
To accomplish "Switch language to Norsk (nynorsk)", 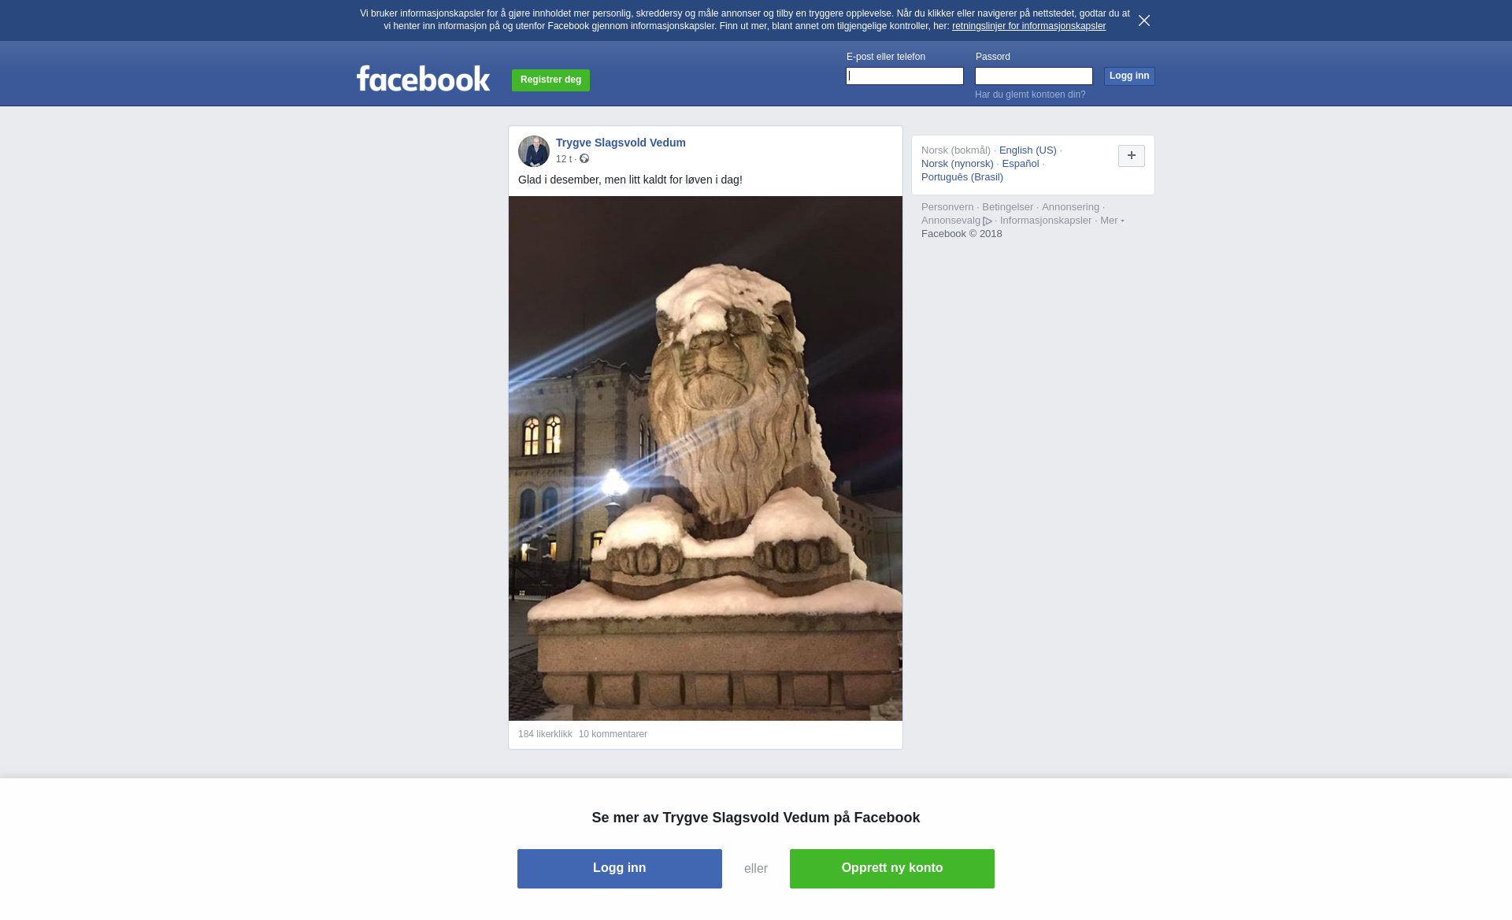I will click(x=958, y=164).
